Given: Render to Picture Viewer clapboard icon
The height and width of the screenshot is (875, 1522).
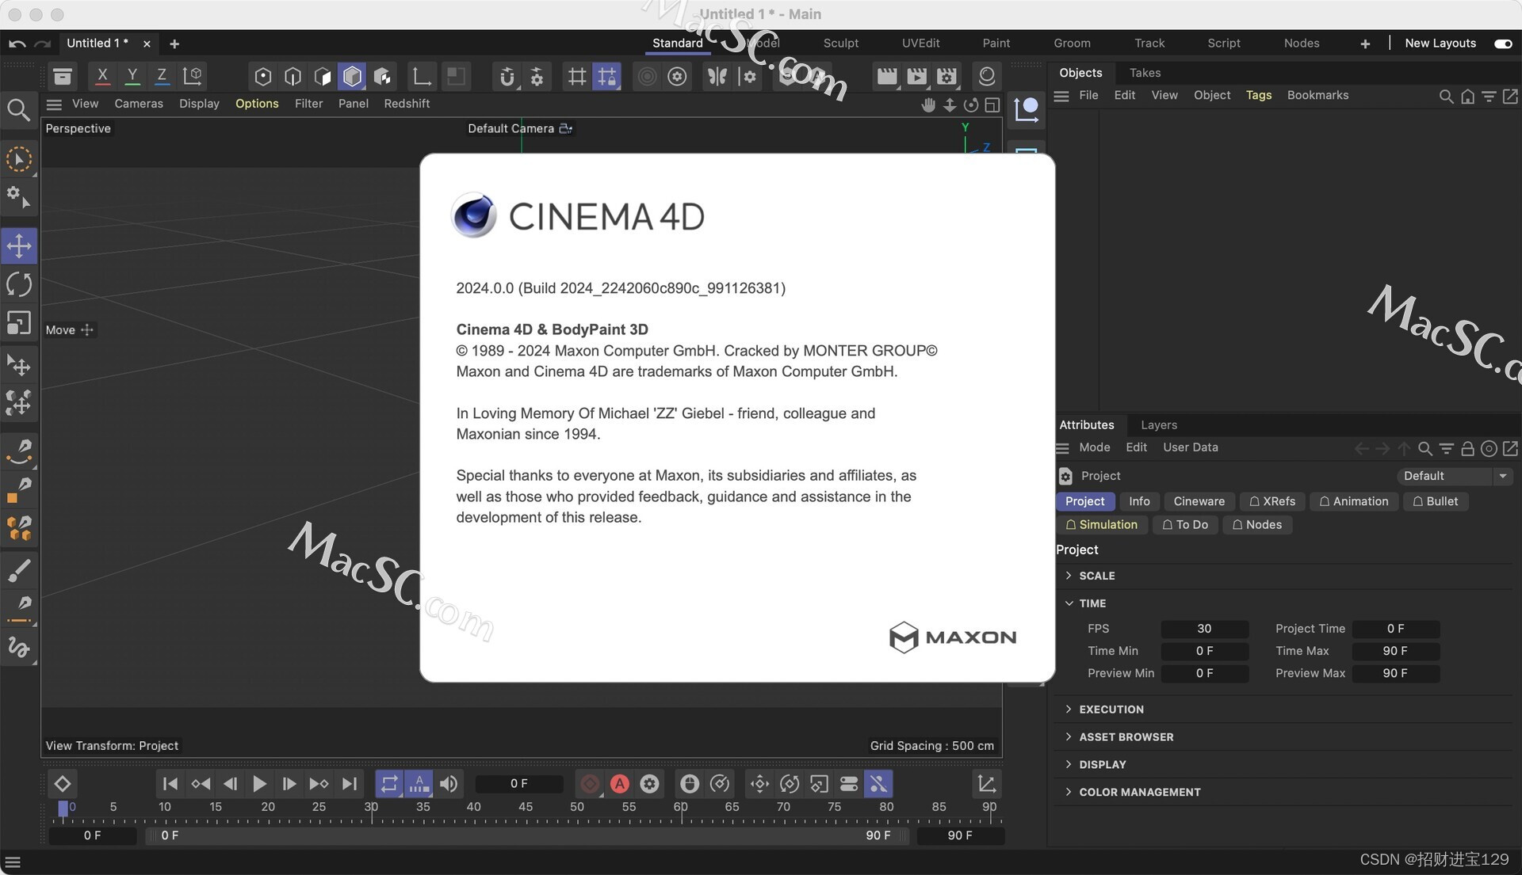Looking at the screenshot, I should pos(917,77).
